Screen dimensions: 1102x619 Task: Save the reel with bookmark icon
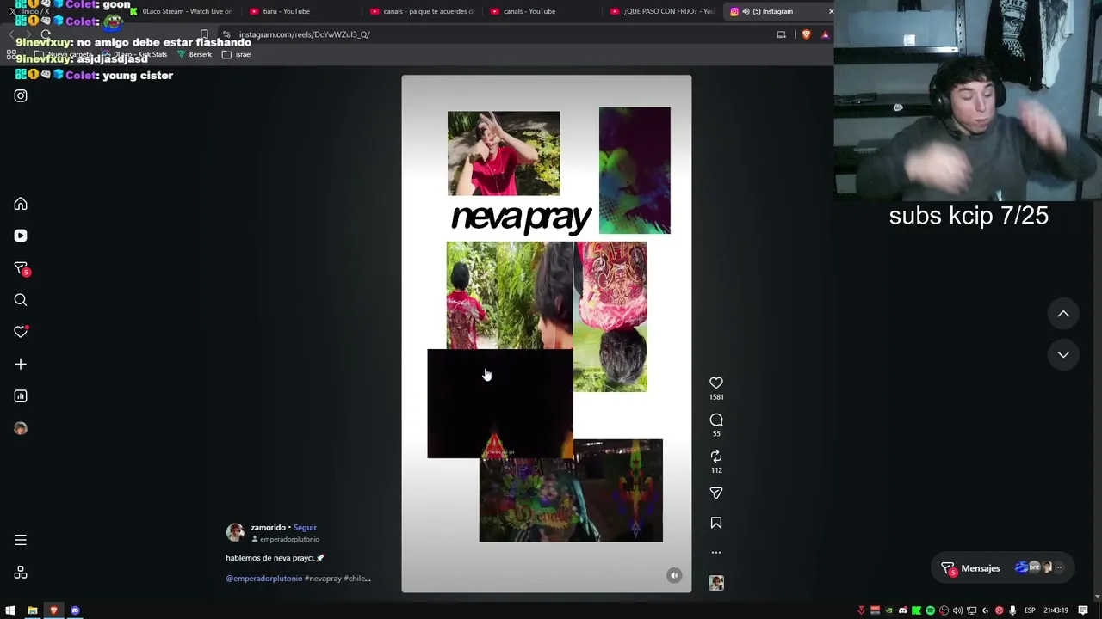pyautogui.click(x=716, y=523)
